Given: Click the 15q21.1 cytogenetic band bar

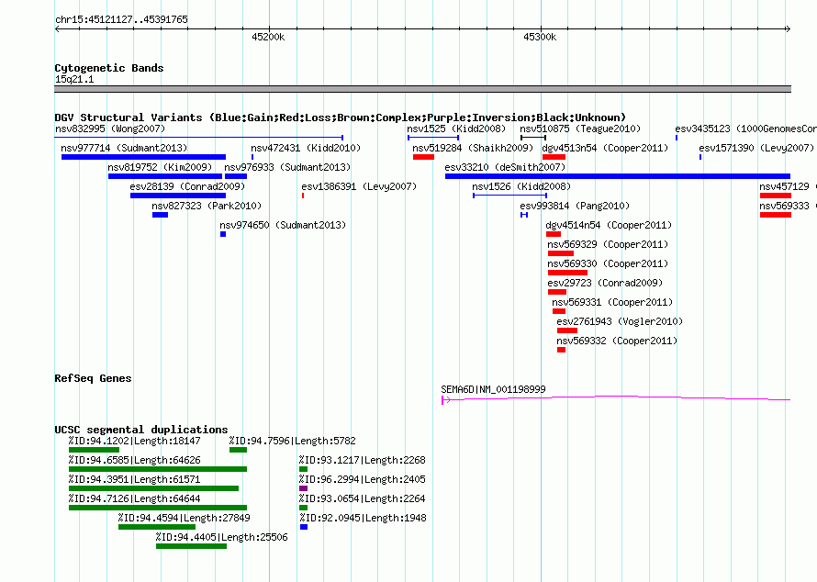Looking at the screenshot, I should pos(422,89).
